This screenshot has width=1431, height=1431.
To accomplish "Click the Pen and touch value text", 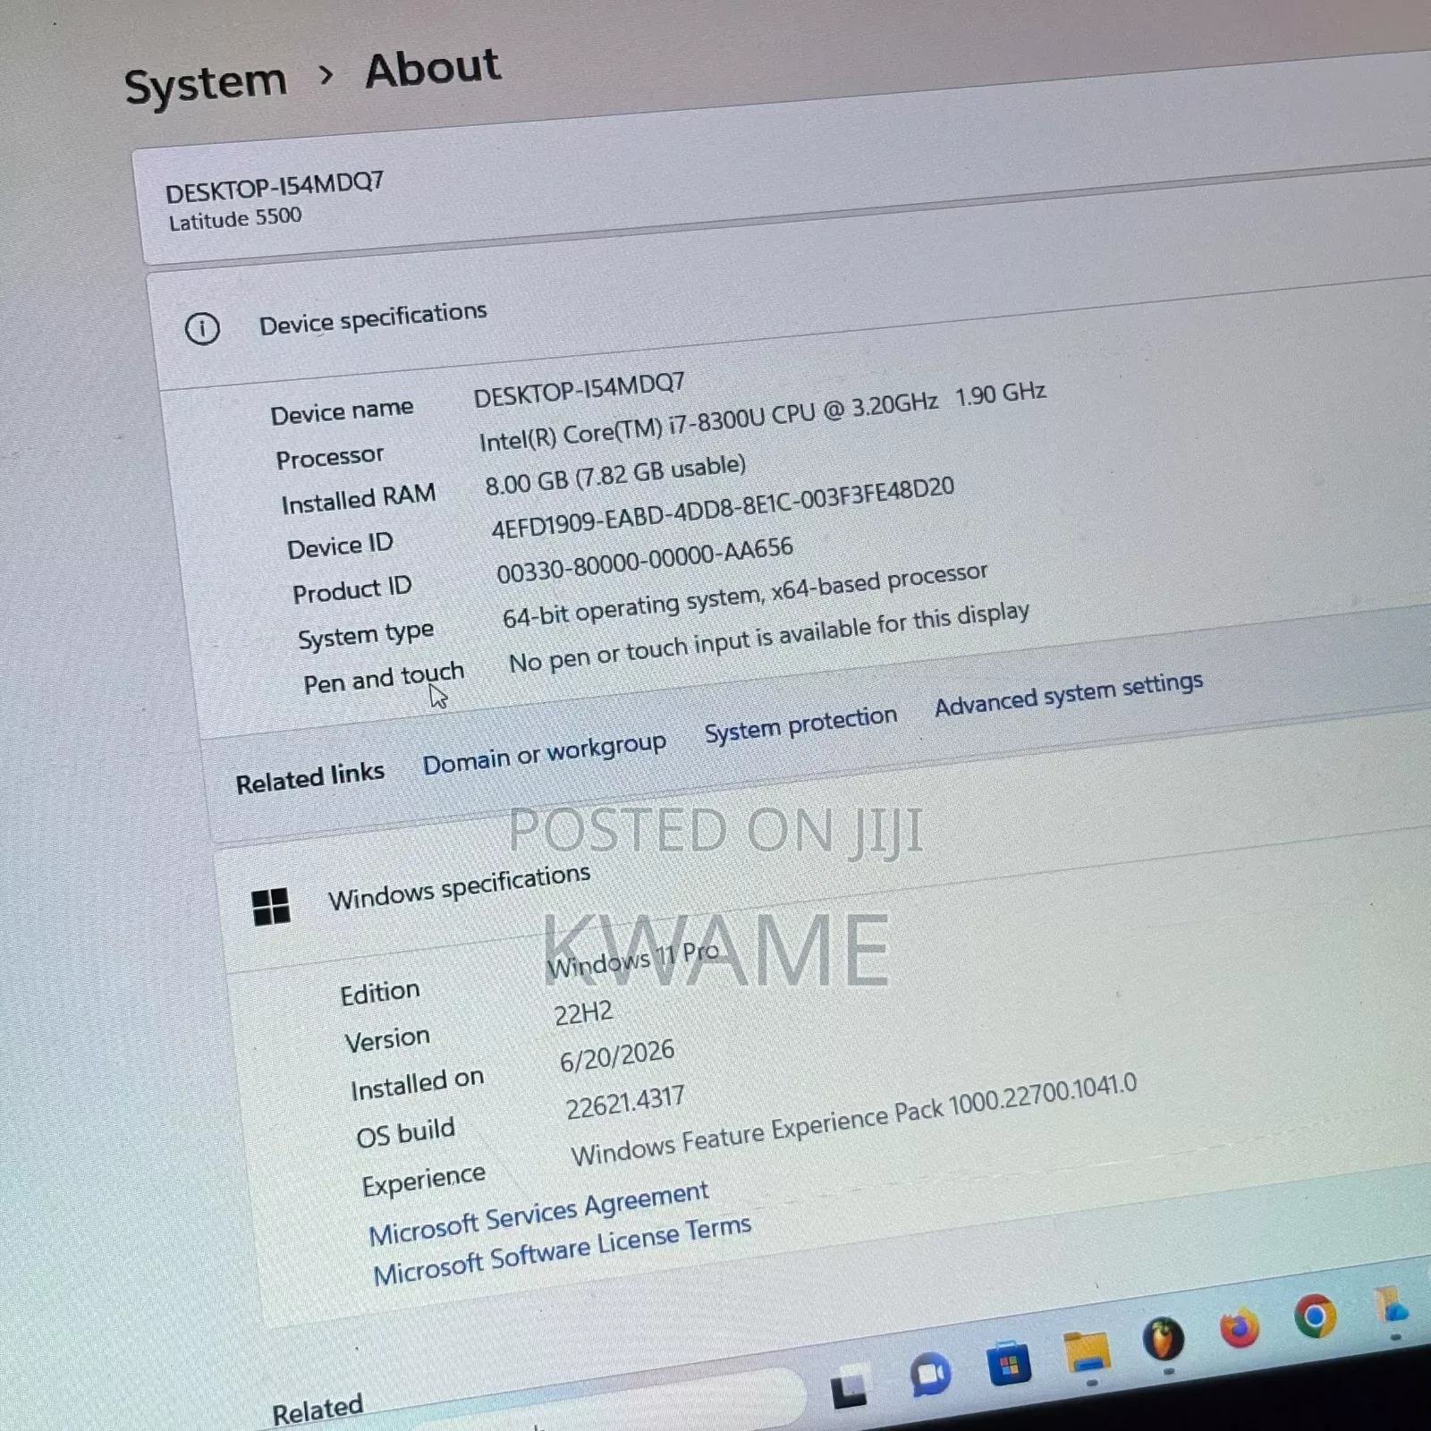I will pyautogui.click(x=769, y=638).
